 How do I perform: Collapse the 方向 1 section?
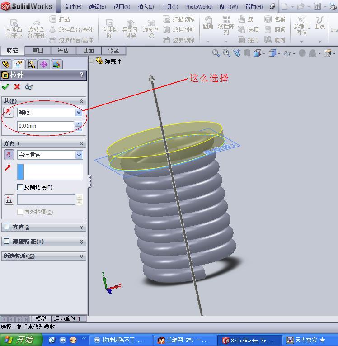tap(81, 144)
